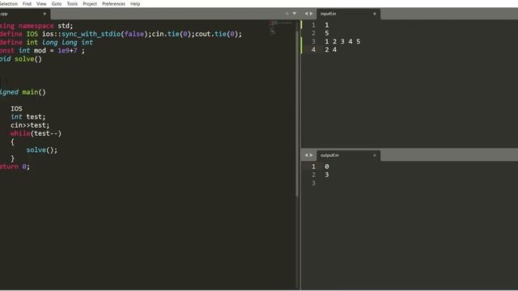Click the 'return 0;' line
Screen dimensions: 518x291
click(15, 167)
